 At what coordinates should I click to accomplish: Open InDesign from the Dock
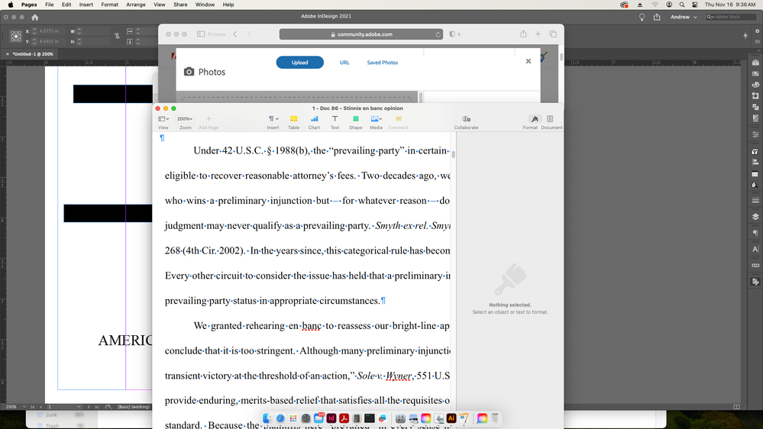pos(331,418)
